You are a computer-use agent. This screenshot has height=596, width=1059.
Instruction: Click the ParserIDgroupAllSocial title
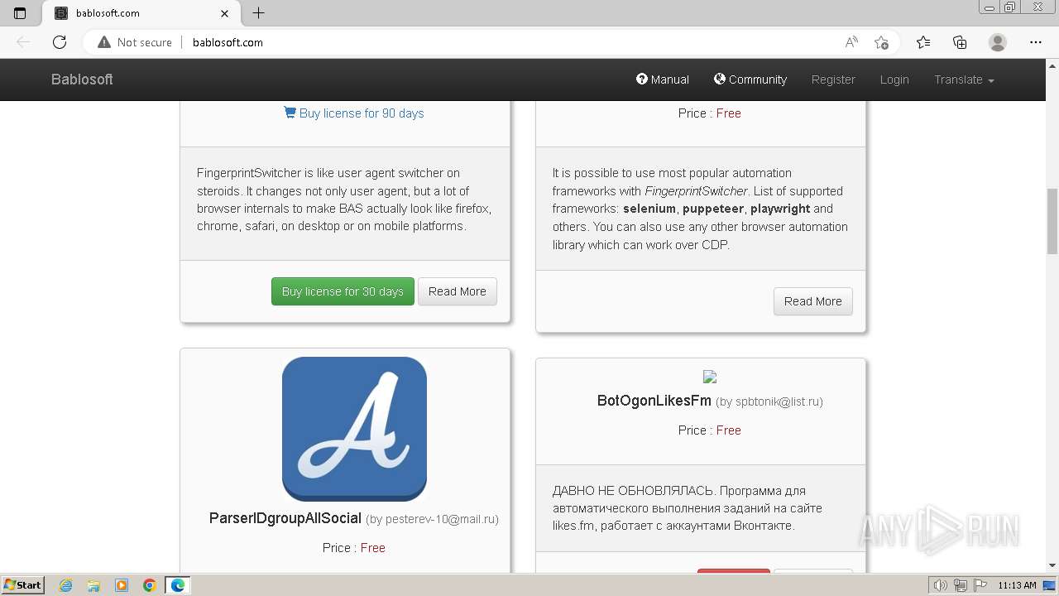pos(285,518)
